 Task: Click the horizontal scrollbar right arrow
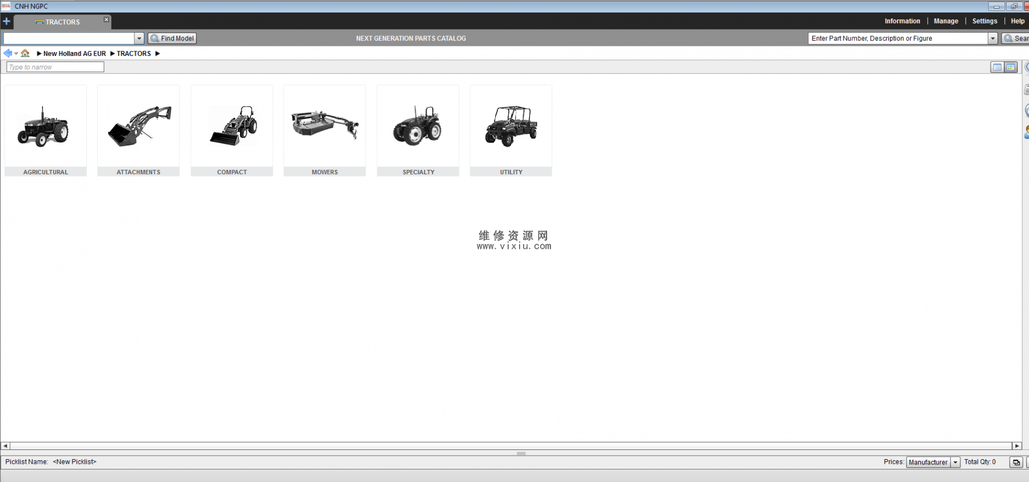coord(1016,446)
